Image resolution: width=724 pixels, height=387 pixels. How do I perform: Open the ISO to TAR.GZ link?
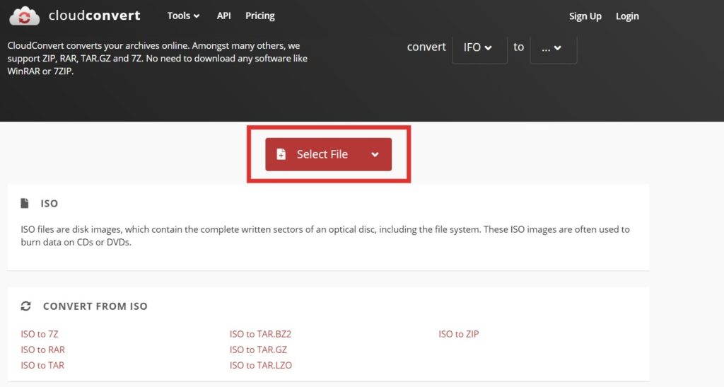click(x=258, y=350)
